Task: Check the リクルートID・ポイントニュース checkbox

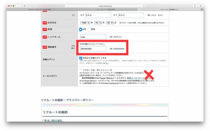Action: (x=81, y=70)
